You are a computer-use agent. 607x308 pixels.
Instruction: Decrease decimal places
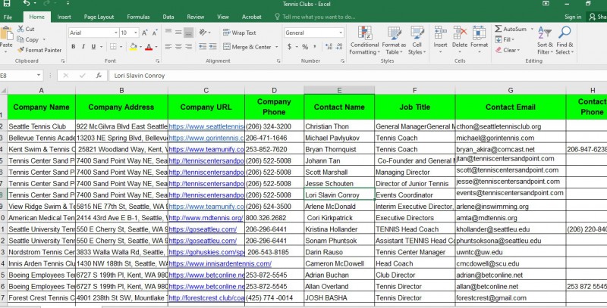tap(339, 47)
